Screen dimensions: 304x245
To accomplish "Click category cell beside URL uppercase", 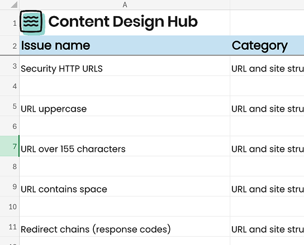I will click(x=267, y=106).
